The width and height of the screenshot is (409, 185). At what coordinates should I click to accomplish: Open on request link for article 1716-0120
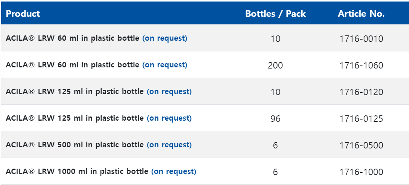pos(169,92)
